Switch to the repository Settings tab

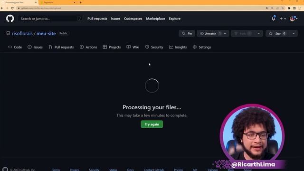coord(202,47)
